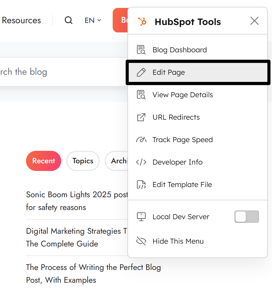Click the Edit Template File icon
This screenshot has width=272, height=297.
coord(141,185)
